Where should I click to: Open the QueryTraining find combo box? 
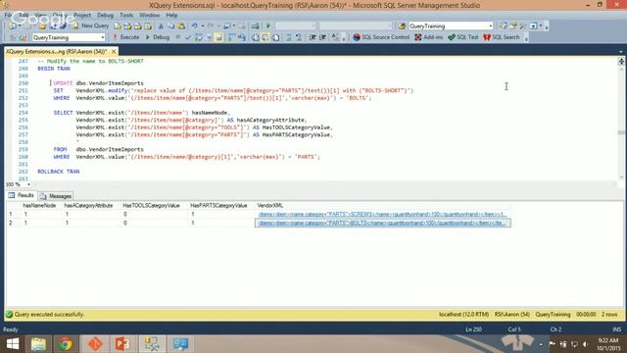[451, 26]
